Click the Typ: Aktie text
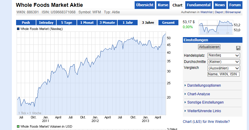 click(112, 12)
